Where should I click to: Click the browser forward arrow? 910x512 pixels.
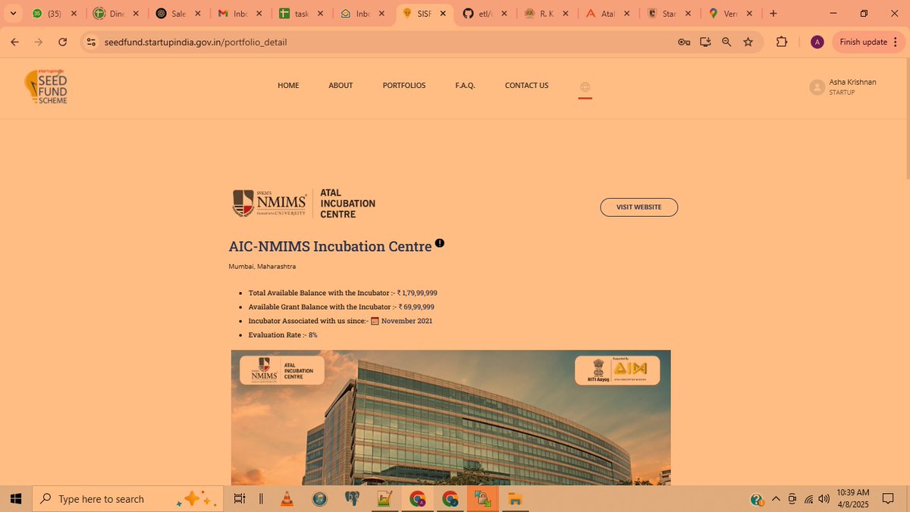point(39,42)
